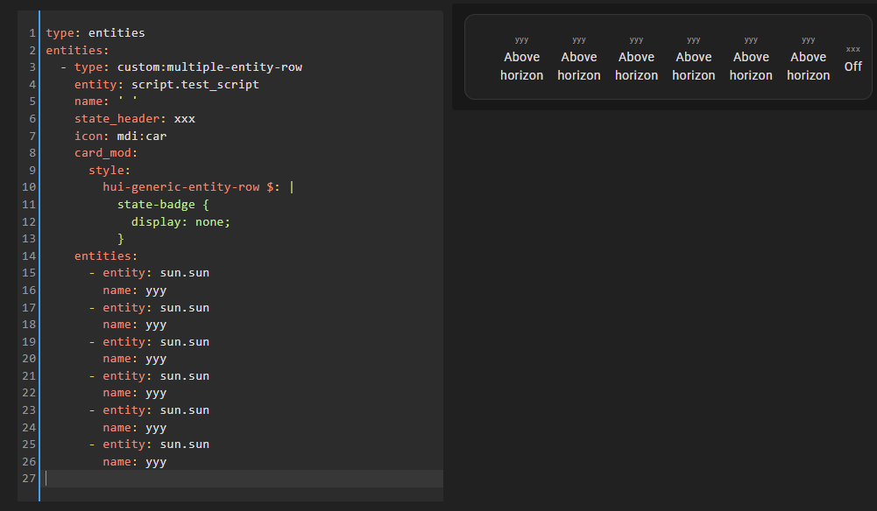Click the closing brace on line 13
The width and height of the screenshot is (877, 511).
click(x=121, y=239)
